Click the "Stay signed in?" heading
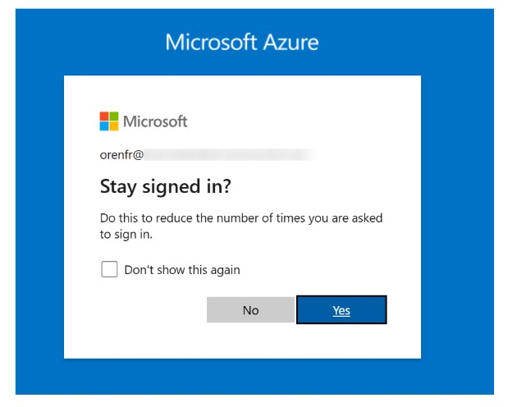Screen dimensions: 508x407 point(166,187)
